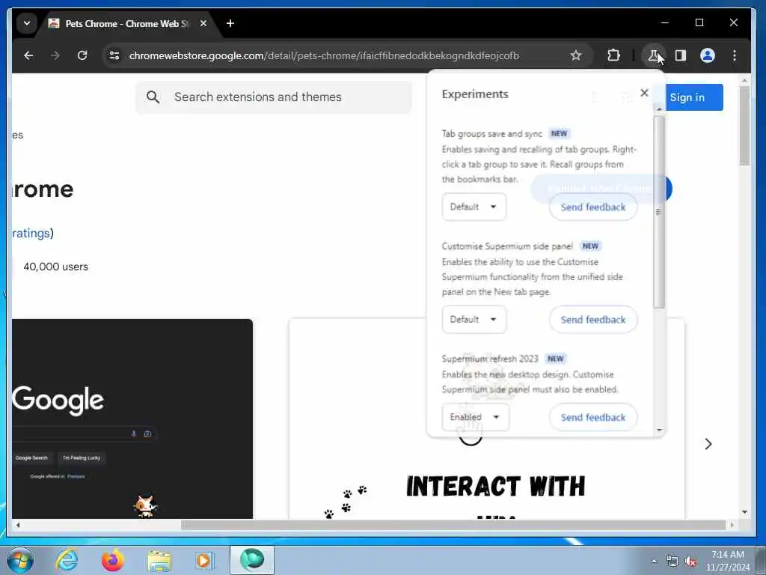Click Experiments panel scroll down arrow
Viewport: 766px width, 575px height.
pos(660,431)
